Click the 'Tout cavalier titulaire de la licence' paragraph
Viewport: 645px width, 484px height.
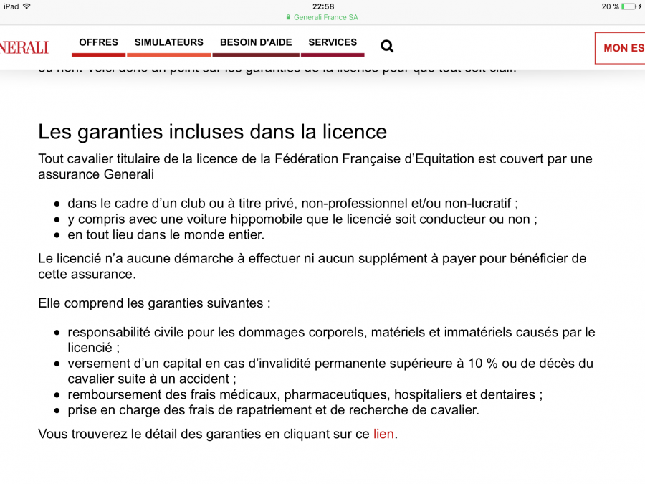[315, 166]
